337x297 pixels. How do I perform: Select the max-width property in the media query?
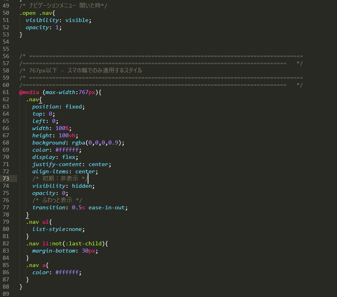tap(60, 92)
